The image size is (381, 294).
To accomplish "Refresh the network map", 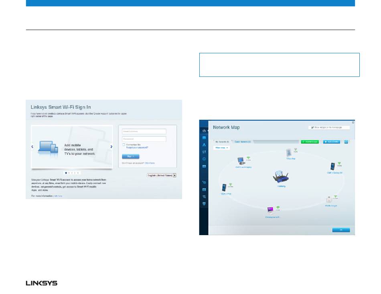I will pyautogui.click(x=346, y=142).
